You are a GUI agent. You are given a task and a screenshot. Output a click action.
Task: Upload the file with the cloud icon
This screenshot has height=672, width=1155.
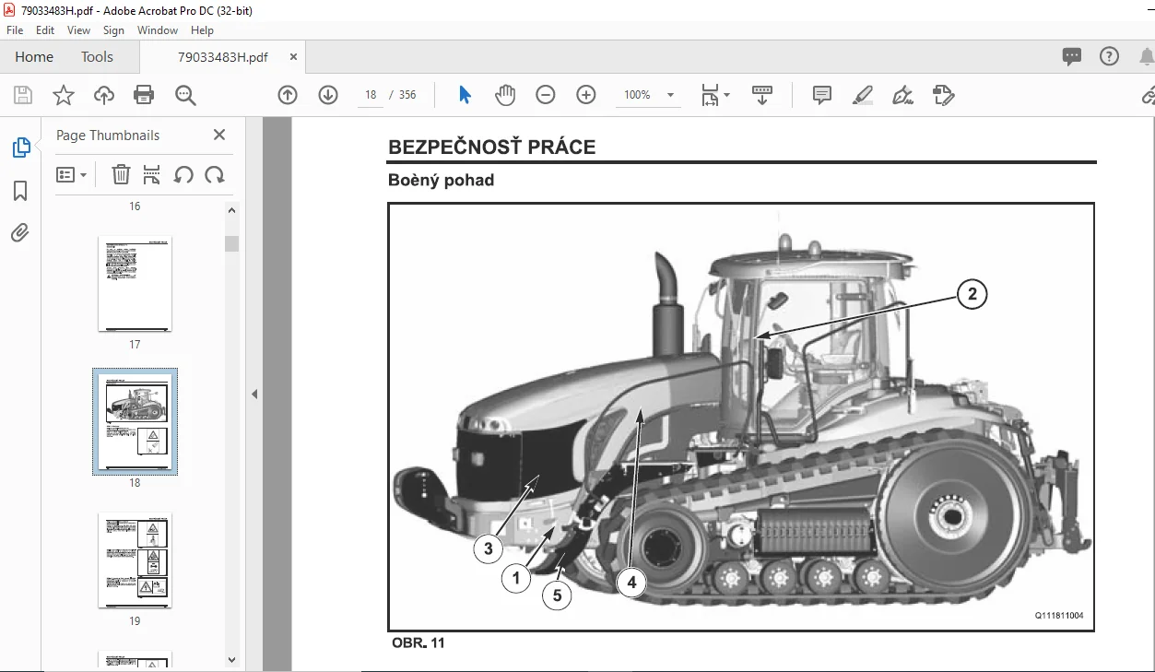(104, 95)
